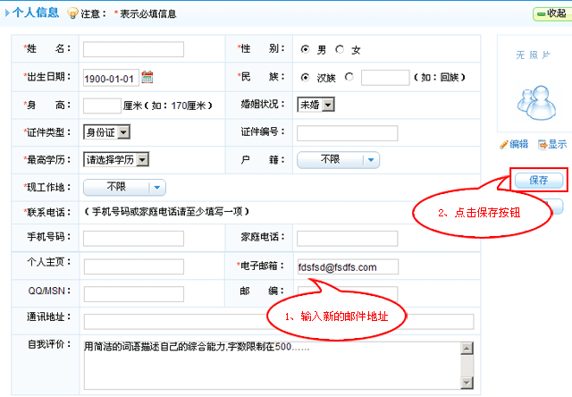Open the birth date calendar picker

pyautogui.click(x=147, y=77)
